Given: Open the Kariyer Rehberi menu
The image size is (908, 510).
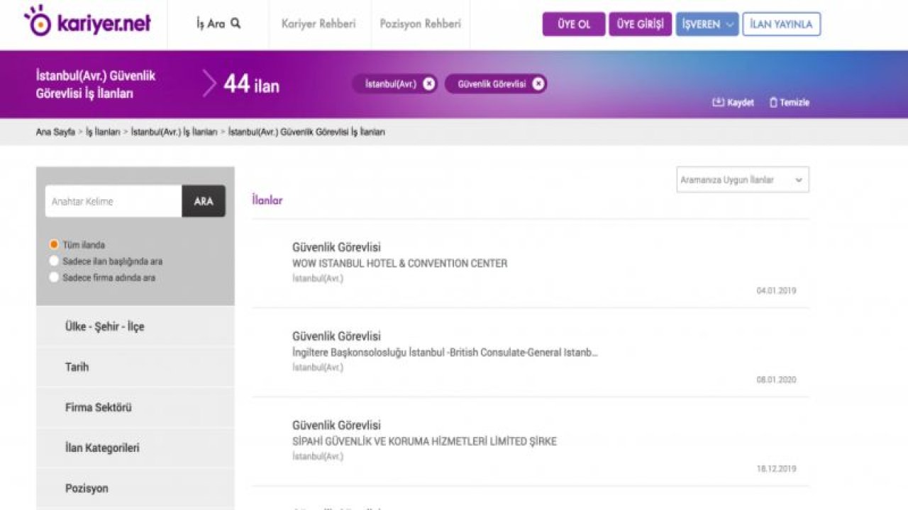Looking at the screenshot, I should click(x=317, y=23).
